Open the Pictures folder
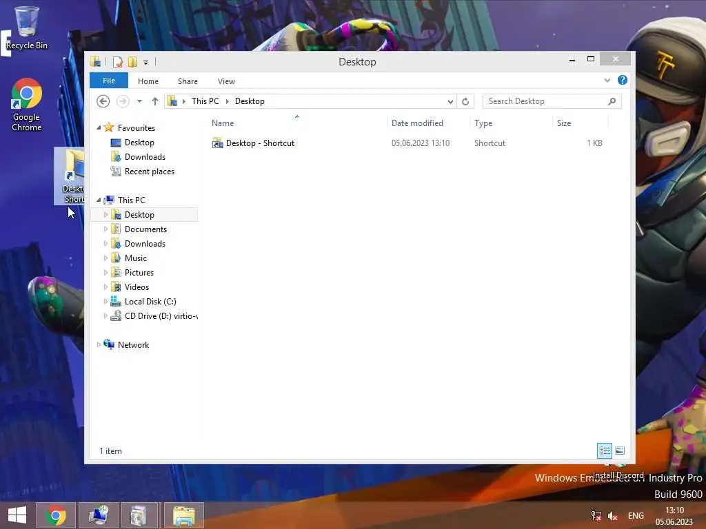 pos(139,273)
